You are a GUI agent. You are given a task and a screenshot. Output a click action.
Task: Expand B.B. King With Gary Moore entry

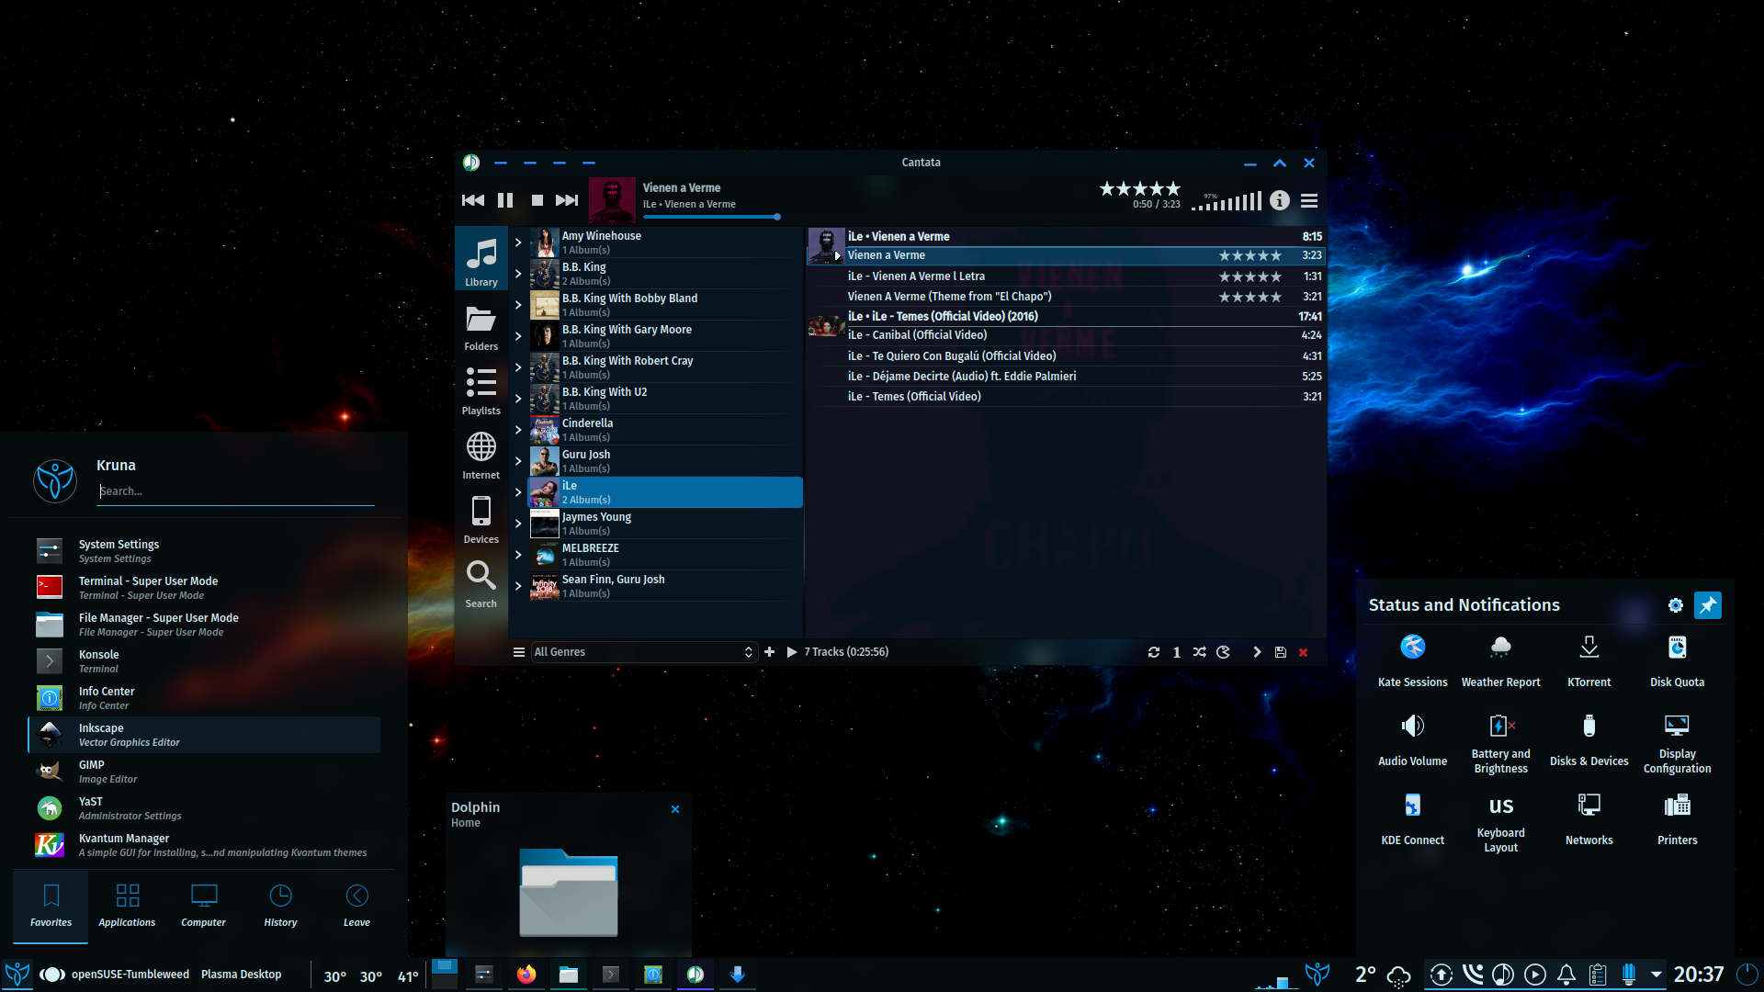(x=518, y=336)
